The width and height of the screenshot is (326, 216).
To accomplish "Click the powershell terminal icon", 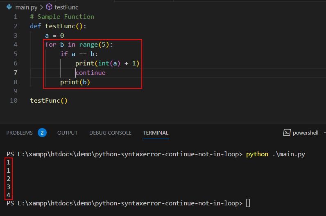I will click(287, 133).
